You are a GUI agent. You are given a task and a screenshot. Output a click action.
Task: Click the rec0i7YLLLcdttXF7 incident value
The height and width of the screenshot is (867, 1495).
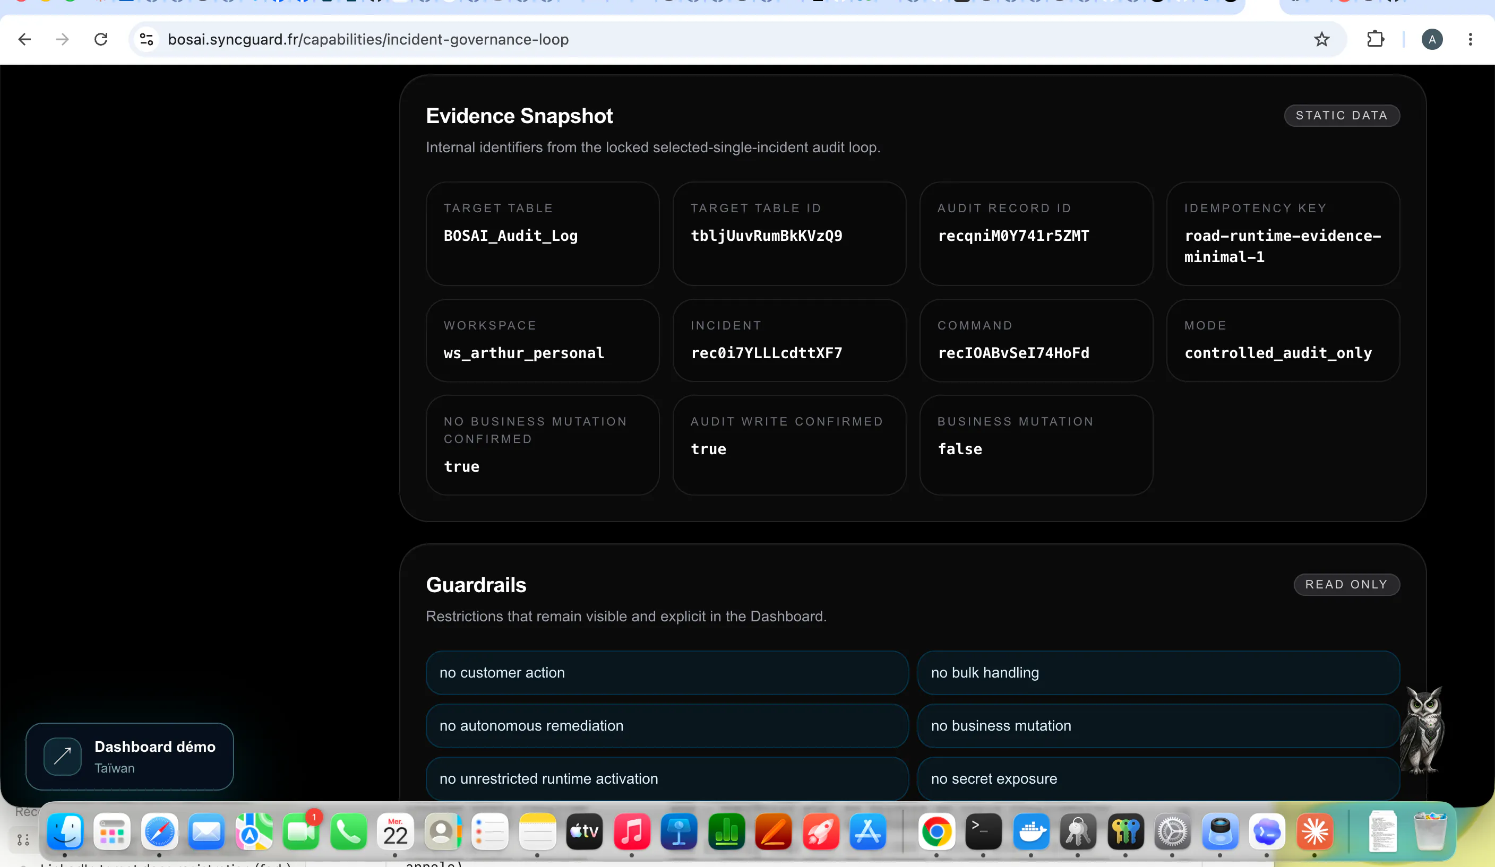tap(766, 353)
